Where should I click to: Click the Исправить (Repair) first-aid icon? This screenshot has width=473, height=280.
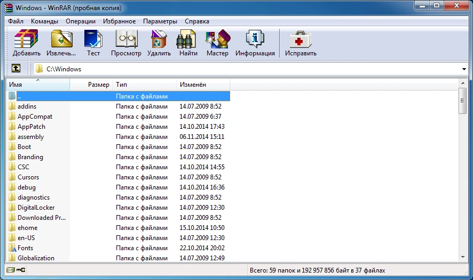point(301,39)
